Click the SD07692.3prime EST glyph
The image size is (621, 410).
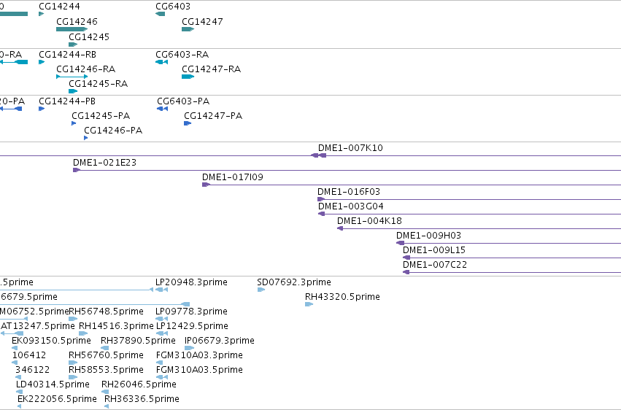click(x=261, y=290)
